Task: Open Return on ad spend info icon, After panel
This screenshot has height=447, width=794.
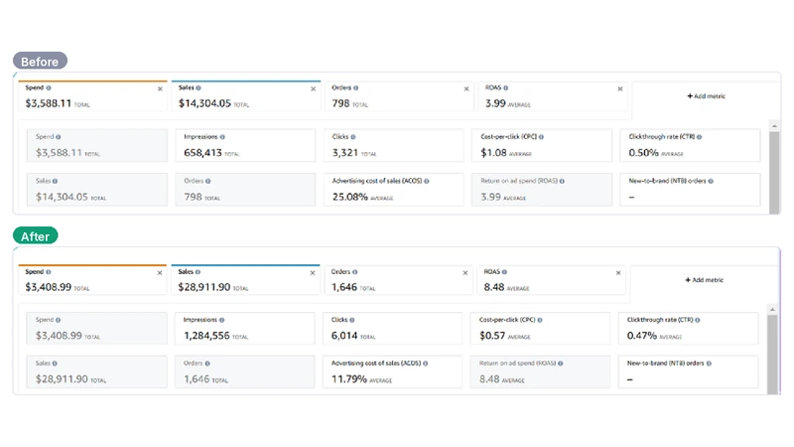Action: [x=561, y=364]
